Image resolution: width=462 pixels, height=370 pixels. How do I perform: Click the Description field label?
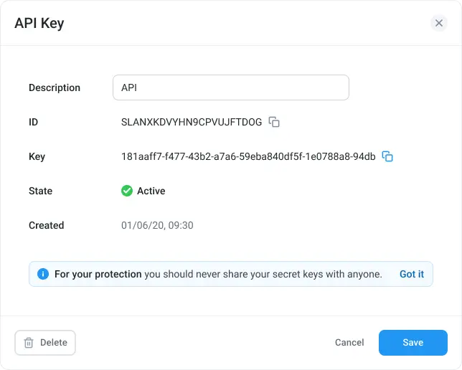point(55,87)
